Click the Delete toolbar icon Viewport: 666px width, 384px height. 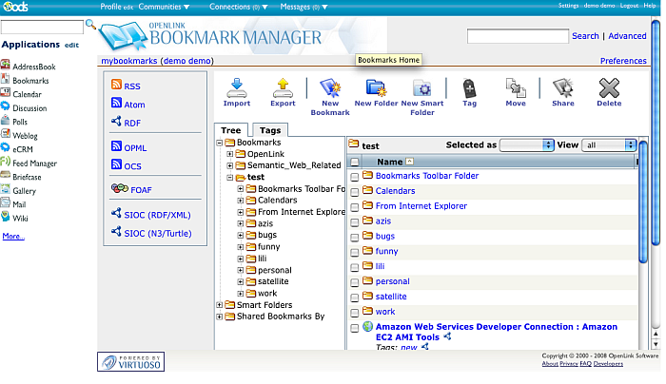[x=609, y=88]
